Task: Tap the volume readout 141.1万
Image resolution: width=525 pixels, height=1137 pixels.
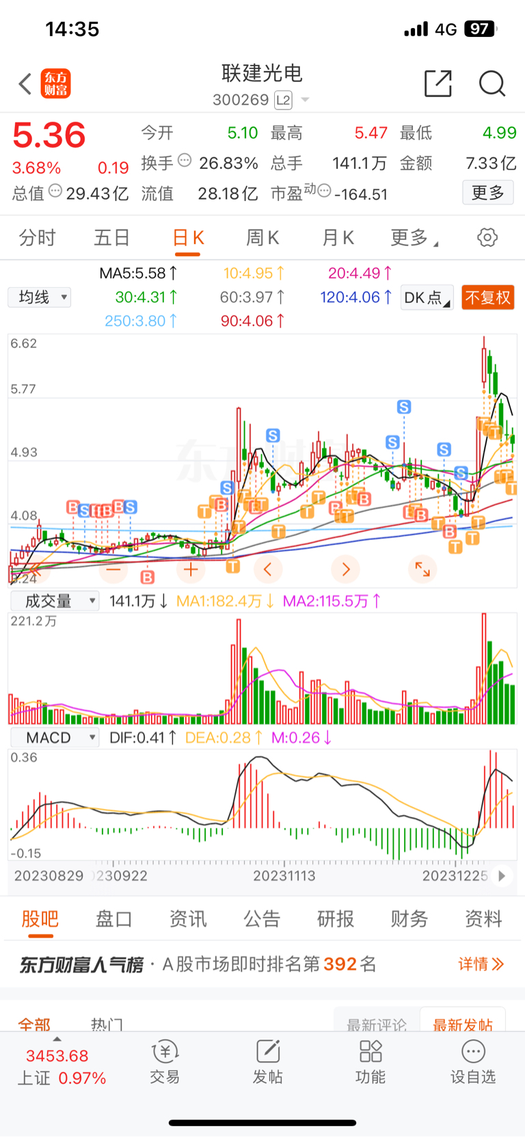Action: (139, 601)
